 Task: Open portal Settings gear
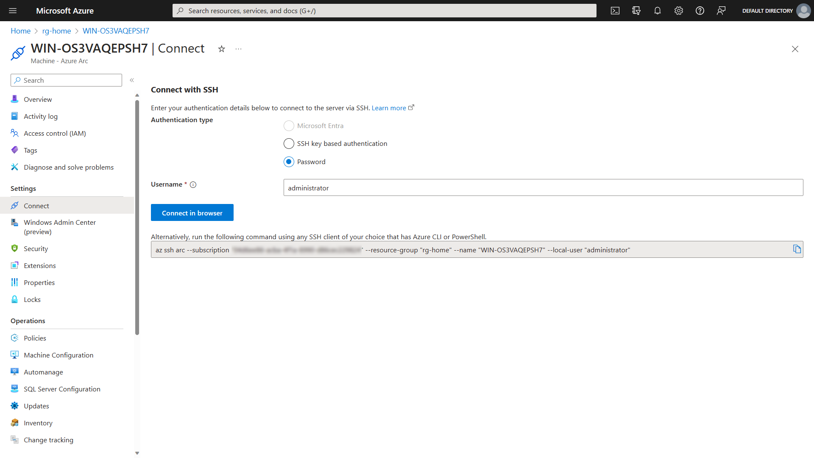pyautogui.click(x=679, y=11)
